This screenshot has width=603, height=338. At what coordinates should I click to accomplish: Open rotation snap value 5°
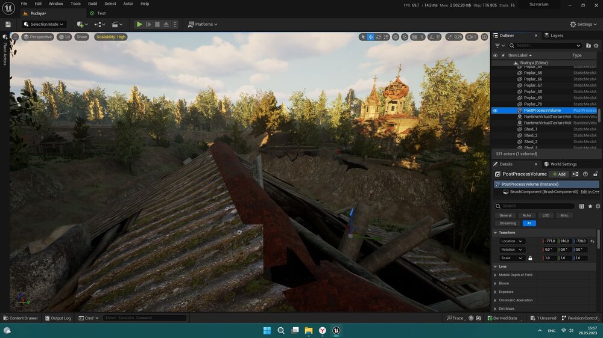tap(439, 37)
